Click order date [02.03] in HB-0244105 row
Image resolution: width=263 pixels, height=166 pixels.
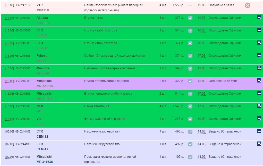(x=10, y=157)
